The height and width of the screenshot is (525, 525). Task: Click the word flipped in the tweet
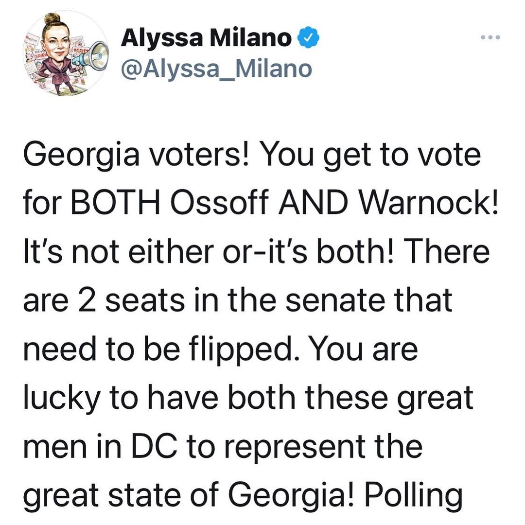(242, 350)
